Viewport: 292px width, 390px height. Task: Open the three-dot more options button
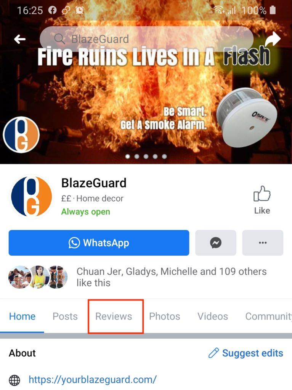(263, 243)
